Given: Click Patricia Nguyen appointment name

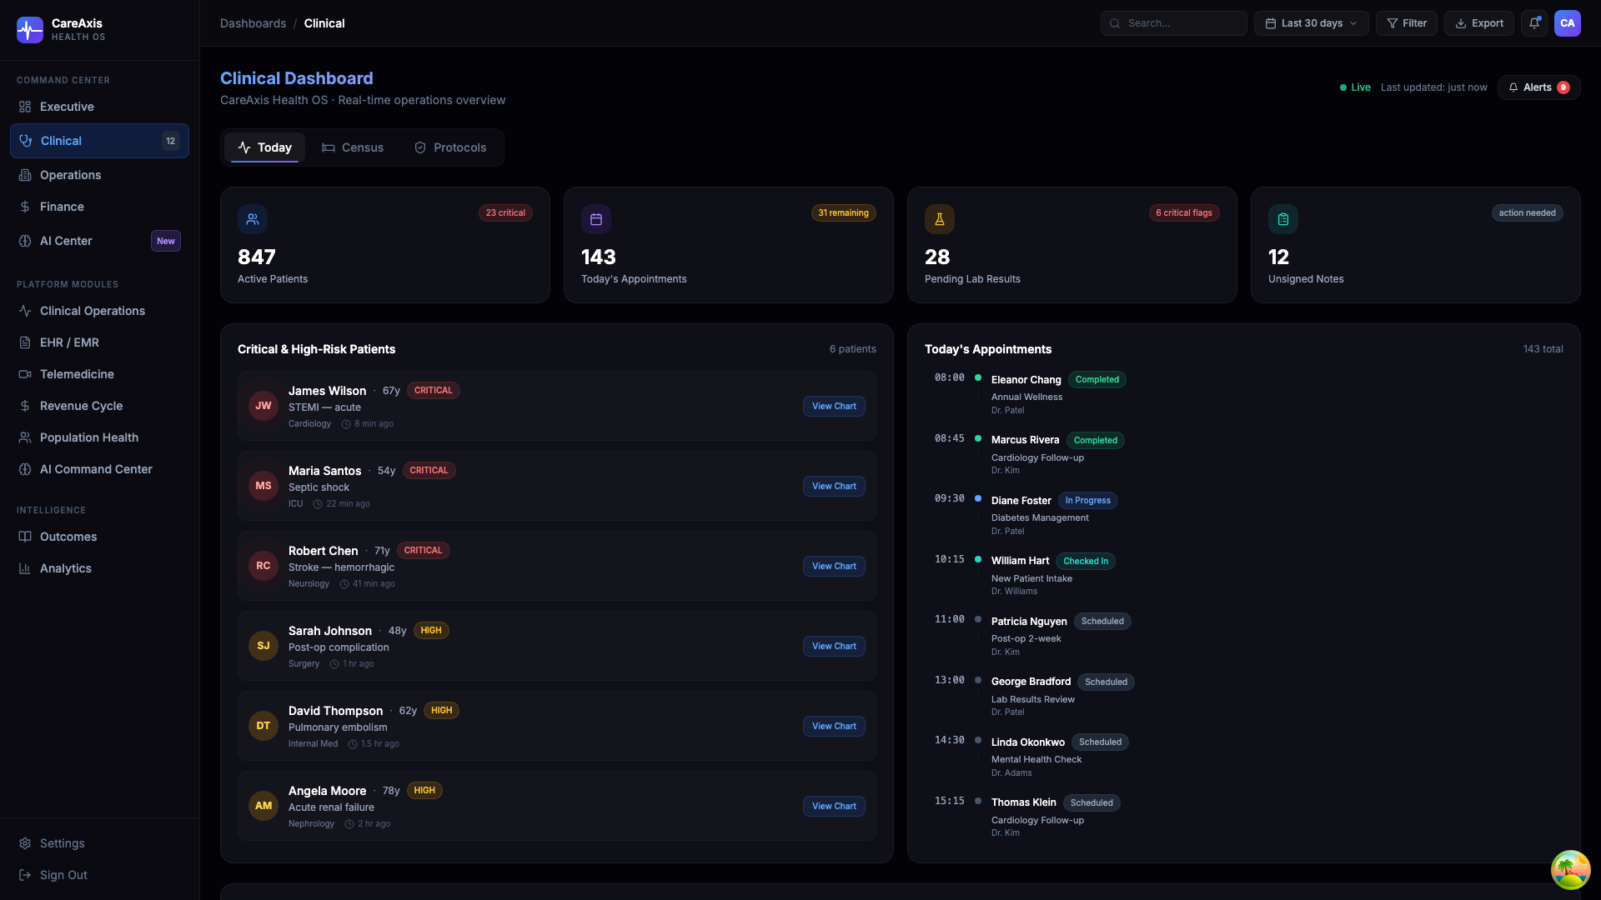Looking at the screenshot, I should (1029, 622).
